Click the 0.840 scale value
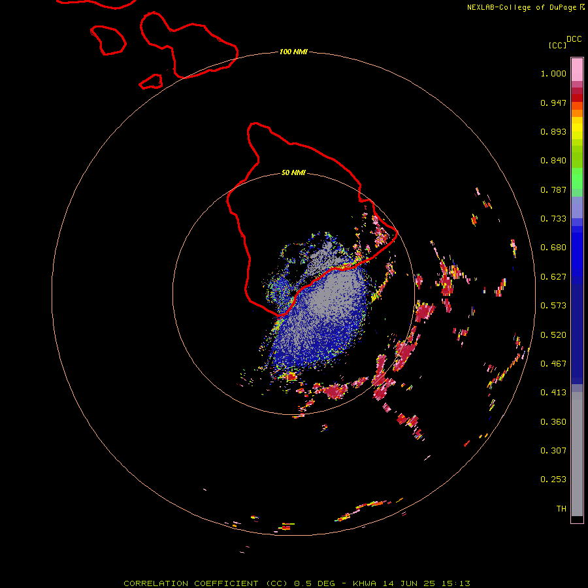This screenshot has width=588, height=588. coord(553,161)
